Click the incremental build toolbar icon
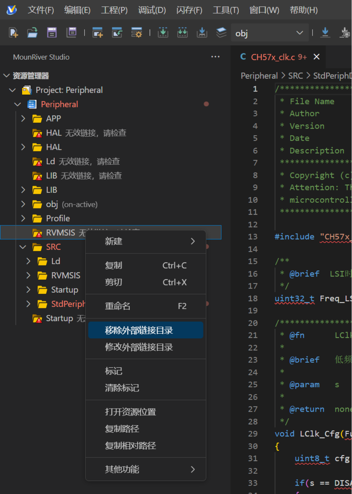 [x=163, y=33]
